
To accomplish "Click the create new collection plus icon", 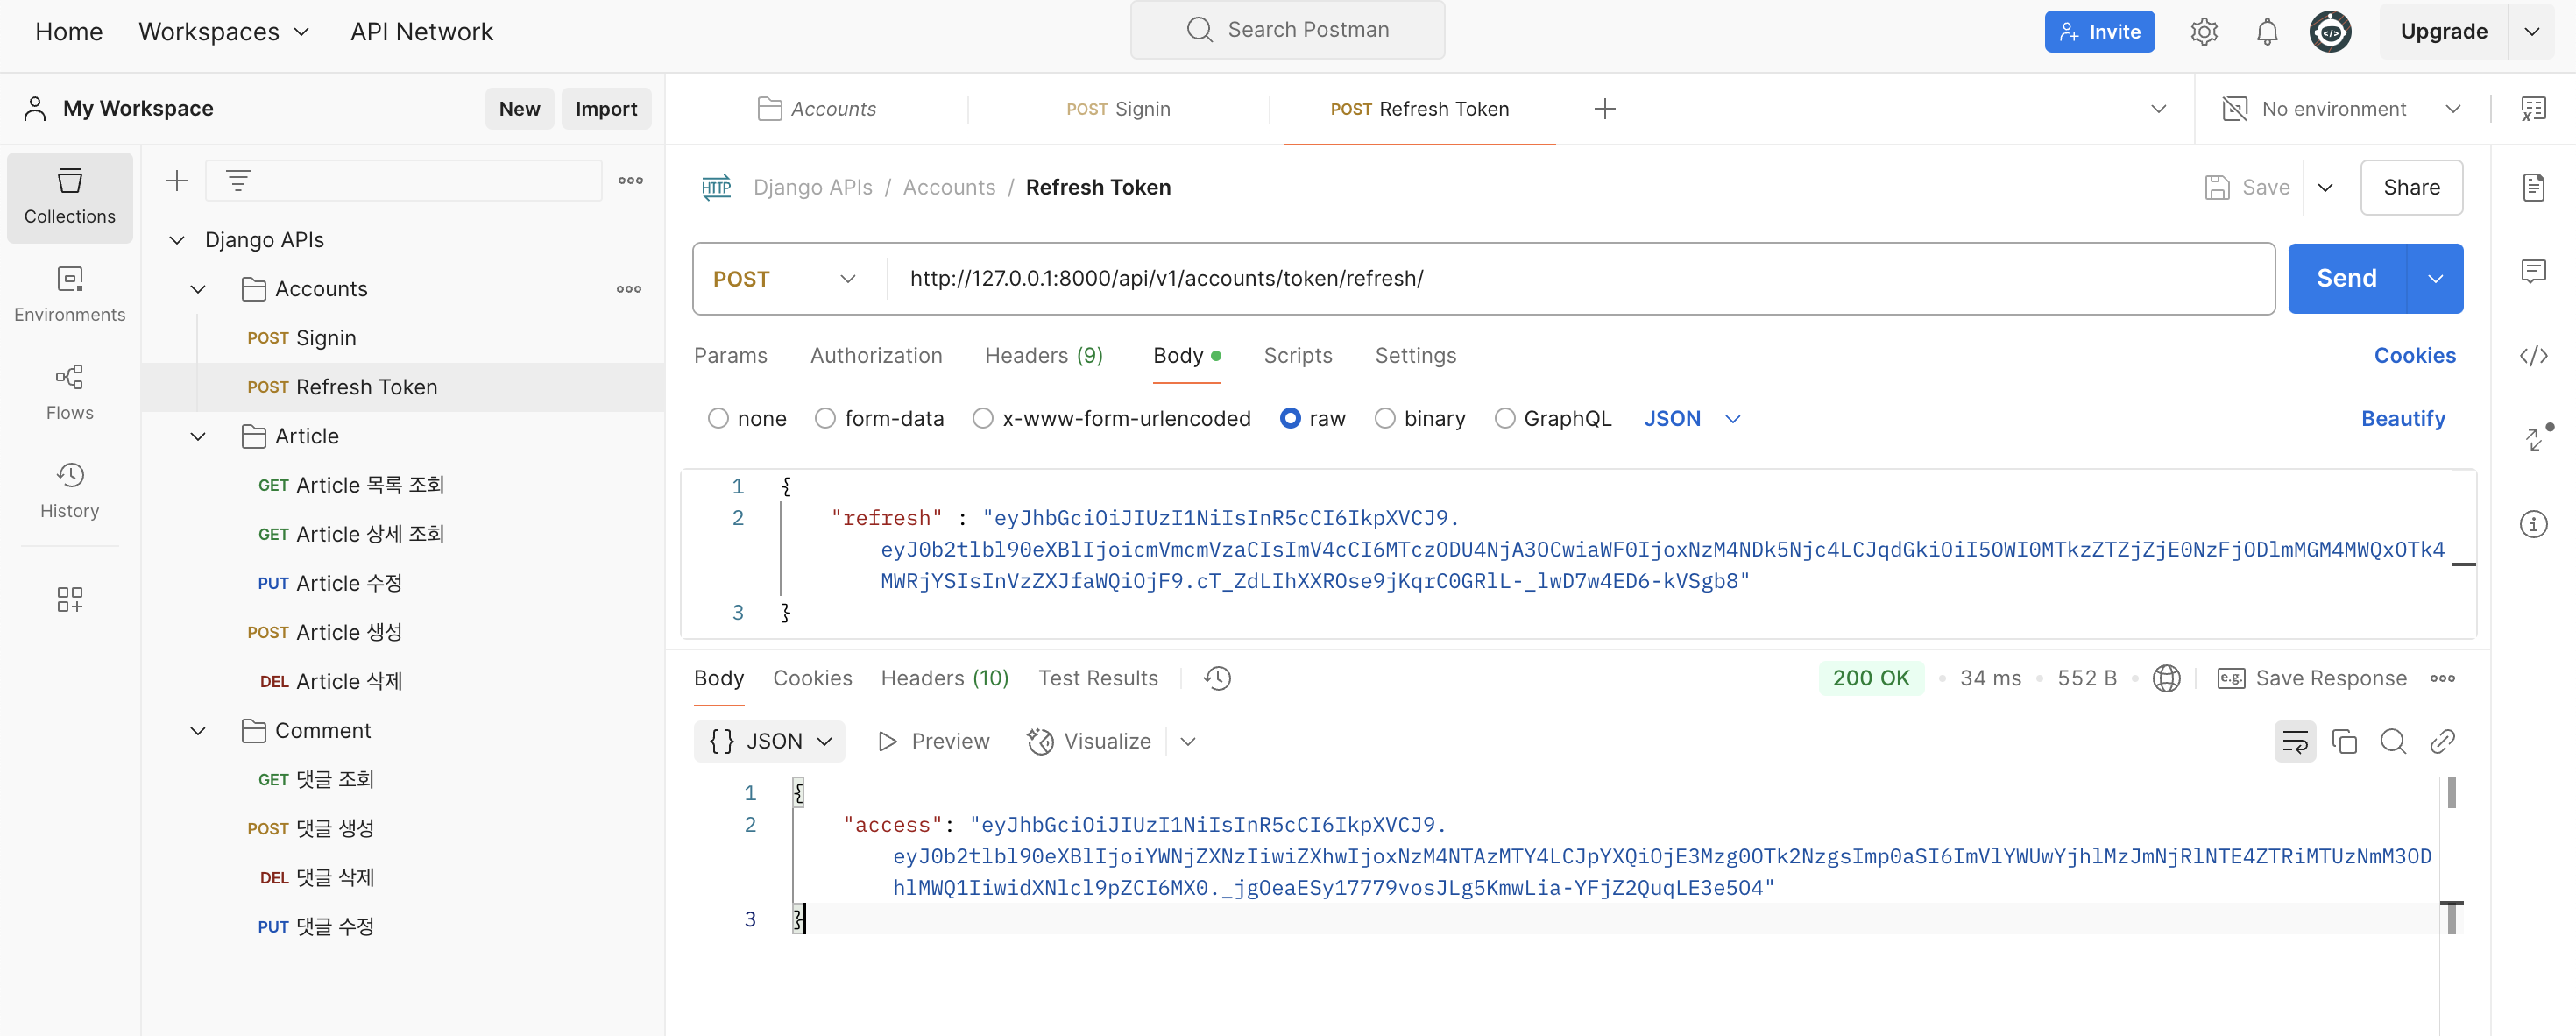I will (x=177, y=181).
